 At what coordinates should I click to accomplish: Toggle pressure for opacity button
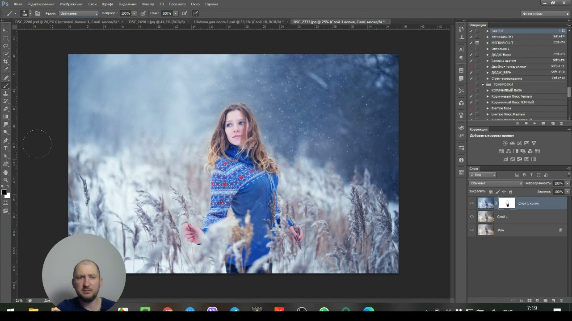[143, 13]
